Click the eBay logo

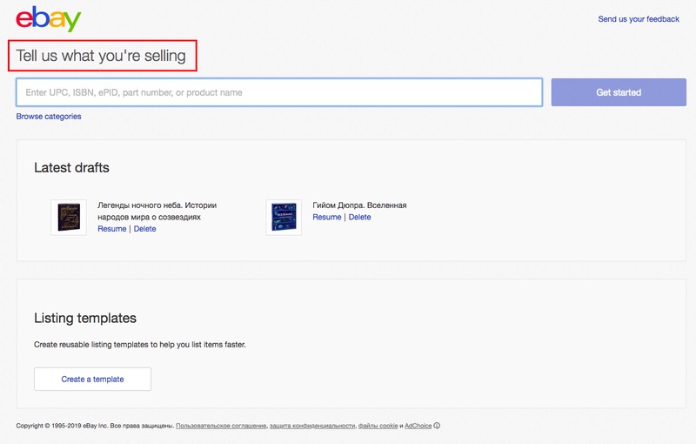[x=49, y=19]
